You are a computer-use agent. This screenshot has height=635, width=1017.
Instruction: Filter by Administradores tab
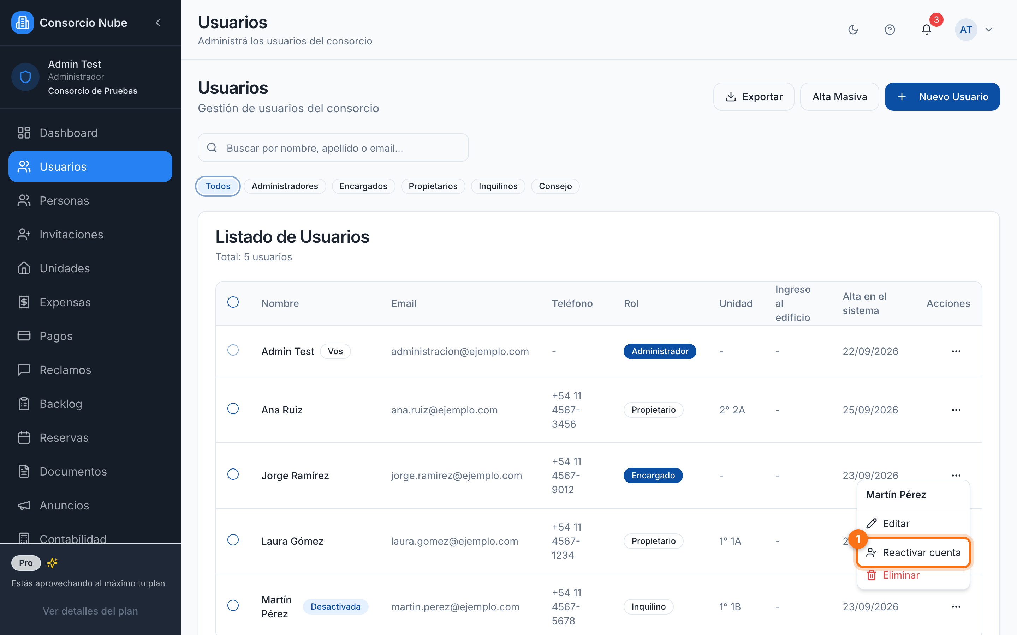(x=285, y=187)
